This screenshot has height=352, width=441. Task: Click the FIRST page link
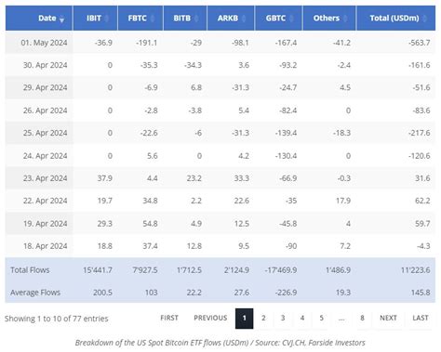coord(169,319)
